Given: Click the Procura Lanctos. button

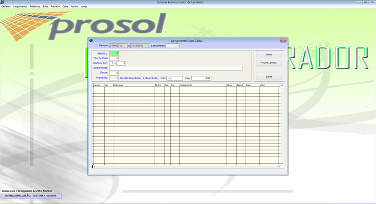Looking at the screenshot, I should tap(269, 63).
